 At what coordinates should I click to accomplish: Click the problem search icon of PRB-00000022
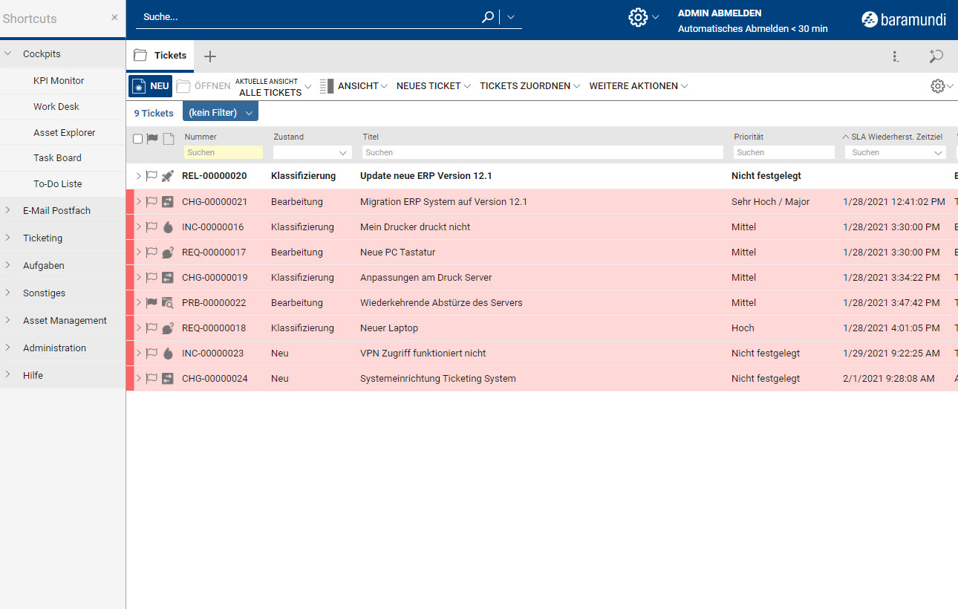[168, 303]
